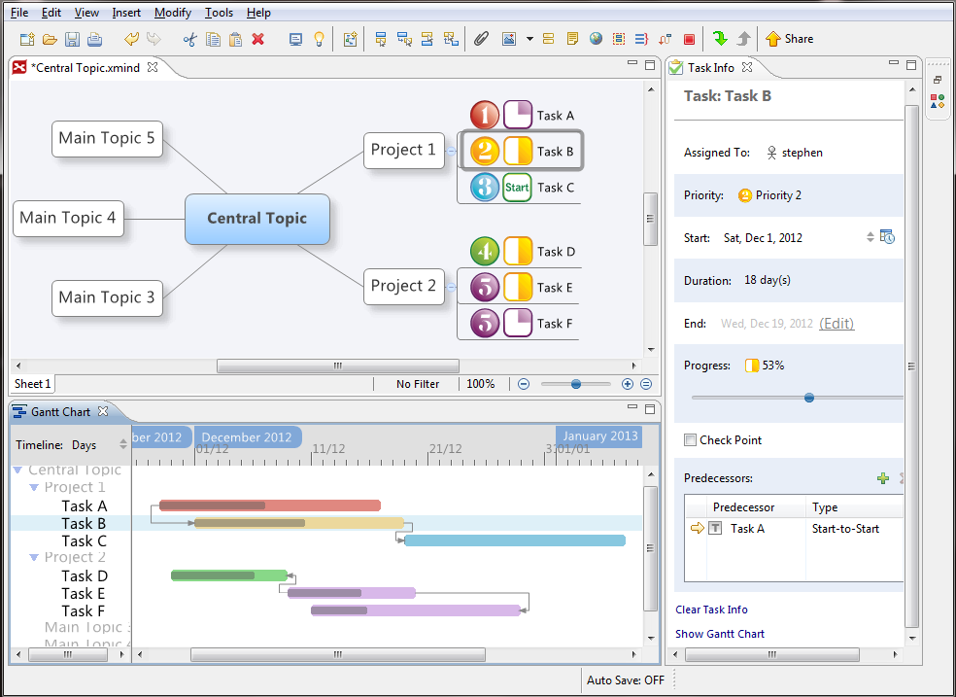Image resolution: width=956 pixels, height=697 pixels.
Task: Collapse Project 2 subtopics on the mind map
Action: click(450, 287)
